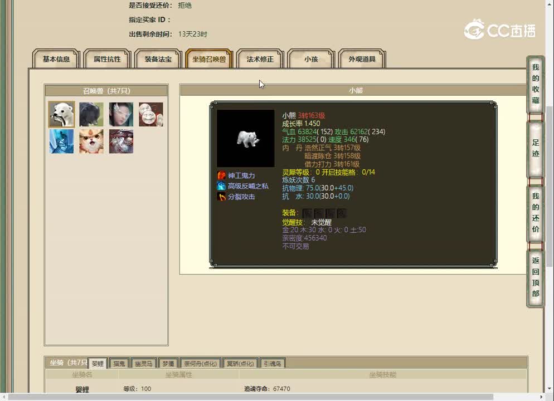
Task: Click the first equipment slot icon
Action: pos(307,213)
